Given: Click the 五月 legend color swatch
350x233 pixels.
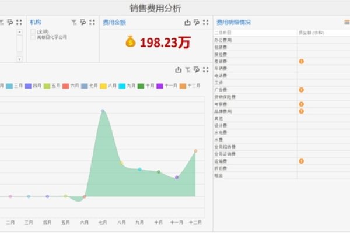Looking at the screenshot, I should point(47,86).
